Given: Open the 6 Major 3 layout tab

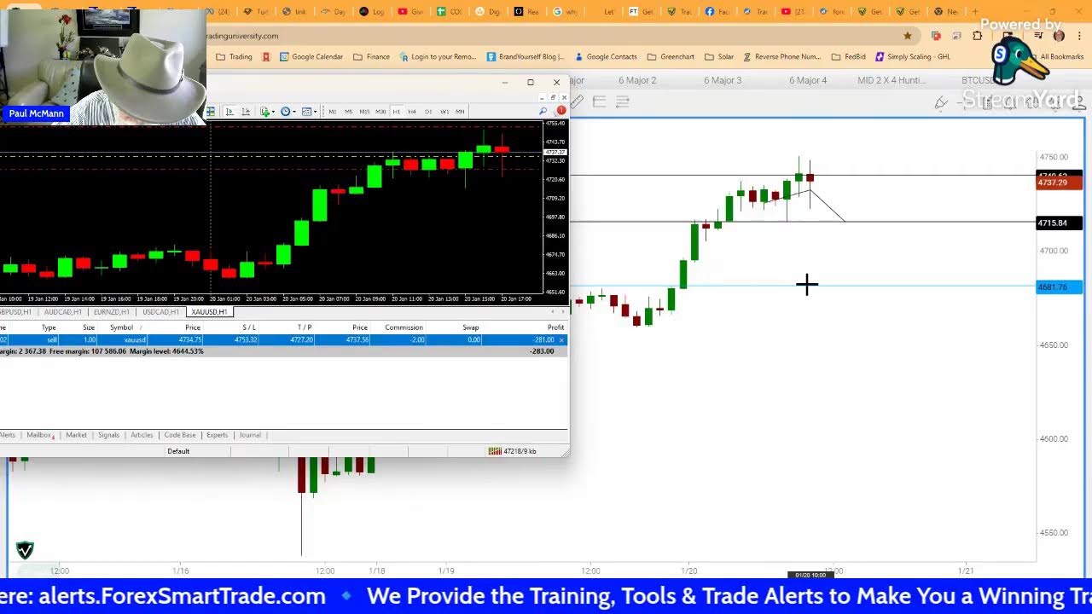Looking at the screenshot, I should (723, 80).
